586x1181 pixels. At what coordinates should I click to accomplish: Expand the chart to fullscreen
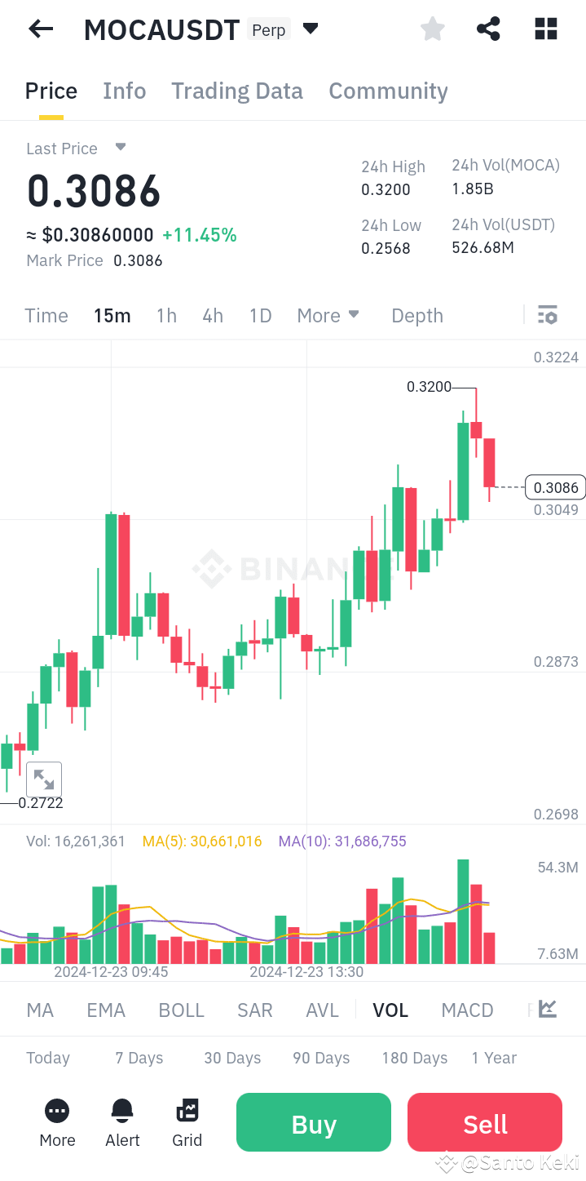(43, 779)
